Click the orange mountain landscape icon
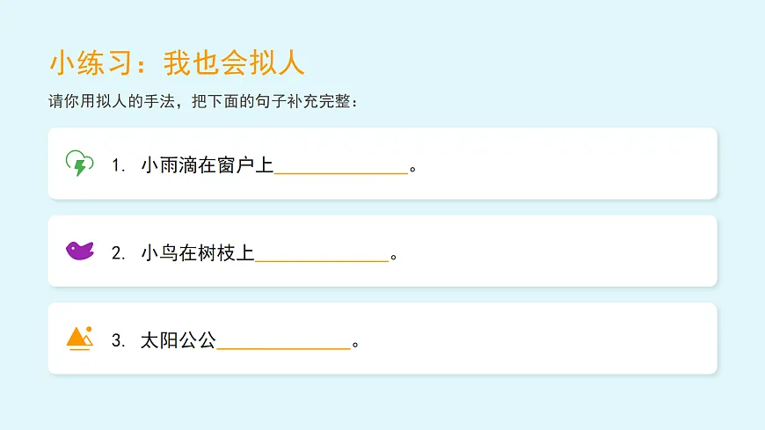The height and width of the screenshot is (430, 765). click(x=80, y=339)
